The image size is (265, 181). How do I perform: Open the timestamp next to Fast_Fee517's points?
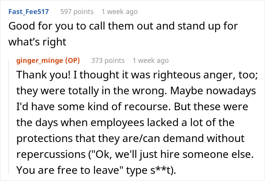(120, 12)
